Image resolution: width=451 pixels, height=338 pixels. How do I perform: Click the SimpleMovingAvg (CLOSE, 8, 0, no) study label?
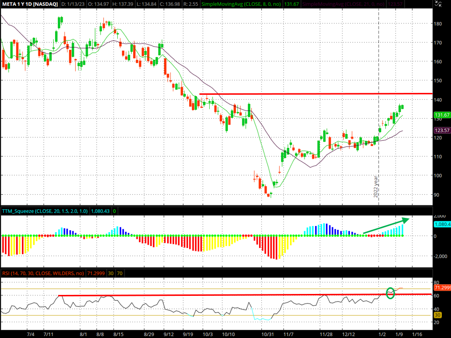241,4
